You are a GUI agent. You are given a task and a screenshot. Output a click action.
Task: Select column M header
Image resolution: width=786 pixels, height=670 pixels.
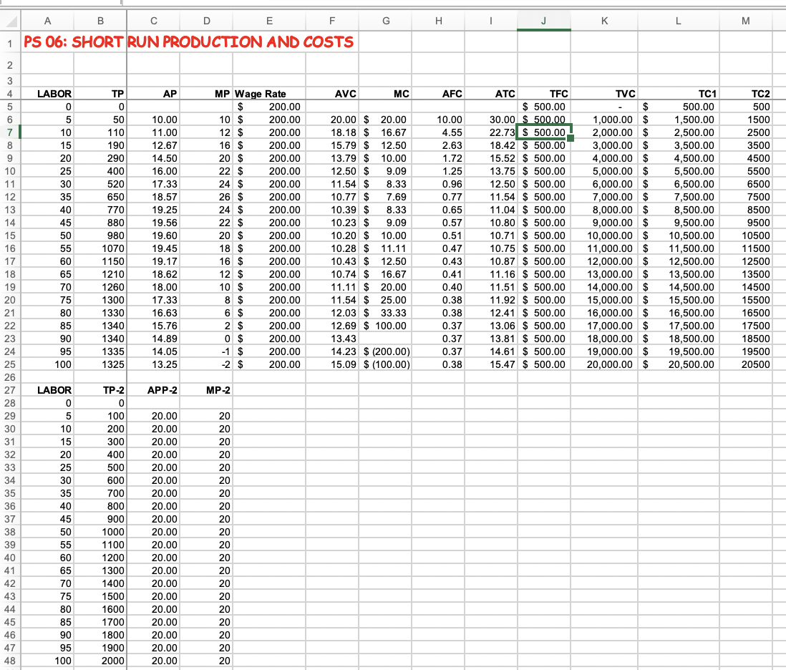tap(746, 21)
